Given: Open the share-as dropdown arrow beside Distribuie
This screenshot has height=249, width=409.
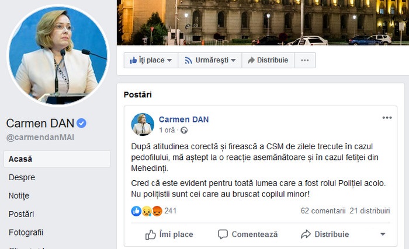Looking at the screenshot, I should [383, 234].
